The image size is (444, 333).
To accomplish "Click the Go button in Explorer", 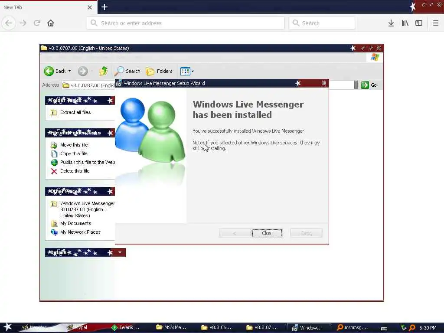I will 369,85.
